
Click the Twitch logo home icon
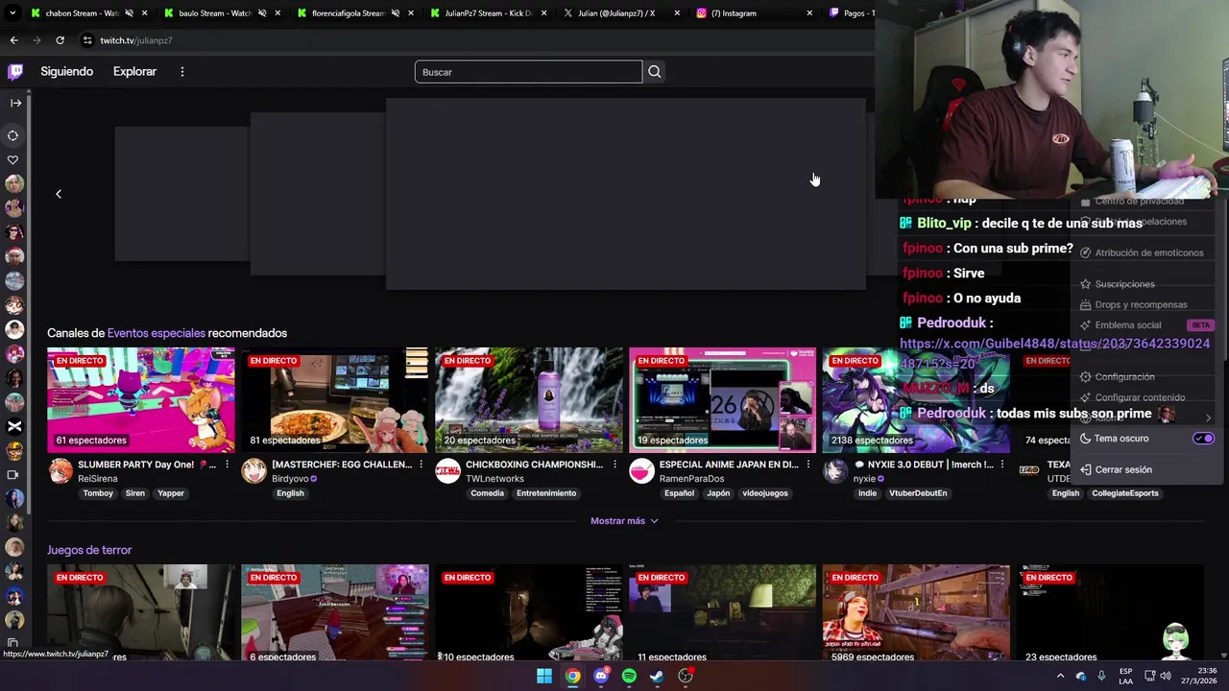tap(15, 72)
